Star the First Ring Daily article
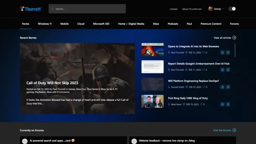Image resolution: width=256 pixels, height=144 pixels. click(222, 104)
